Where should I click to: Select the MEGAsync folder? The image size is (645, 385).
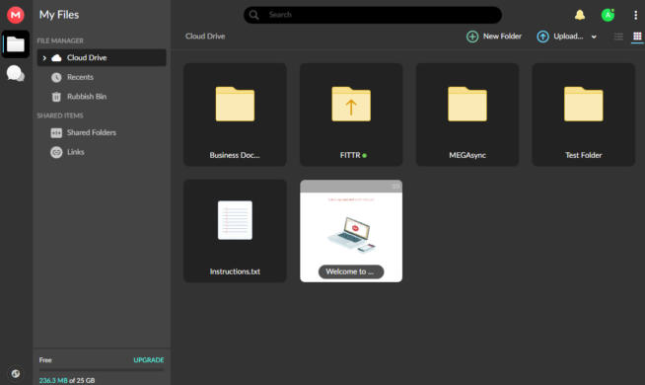click(467, 115)
